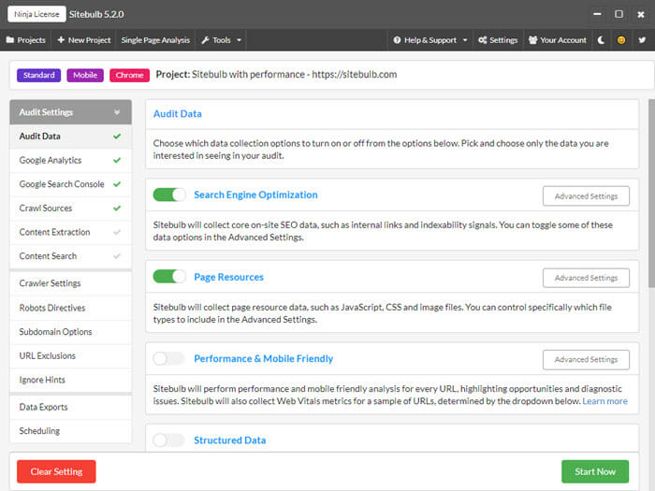Viewport: 655px width, 491px height.
Task: Open Ignore Hints
Action: (x=70, y=380)
